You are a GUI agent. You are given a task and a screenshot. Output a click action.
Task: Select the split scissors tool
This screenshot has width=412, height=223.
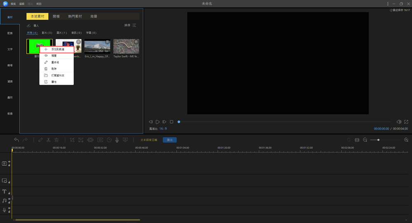click(48, 140)
